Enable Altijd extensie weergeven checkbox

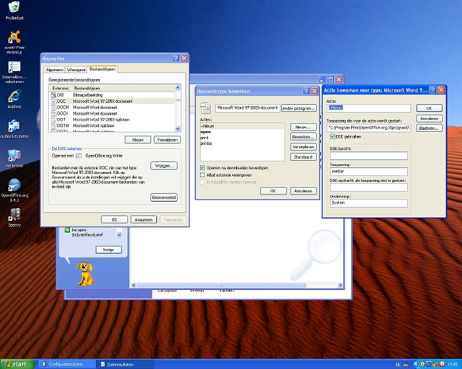coord(202,175)
